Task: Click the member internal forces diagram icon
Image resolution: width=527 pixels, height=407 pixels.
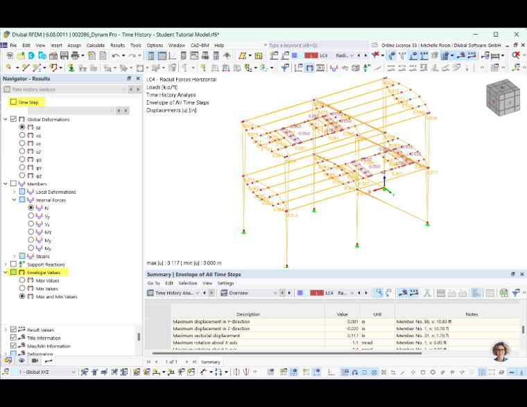Action: 334,68
